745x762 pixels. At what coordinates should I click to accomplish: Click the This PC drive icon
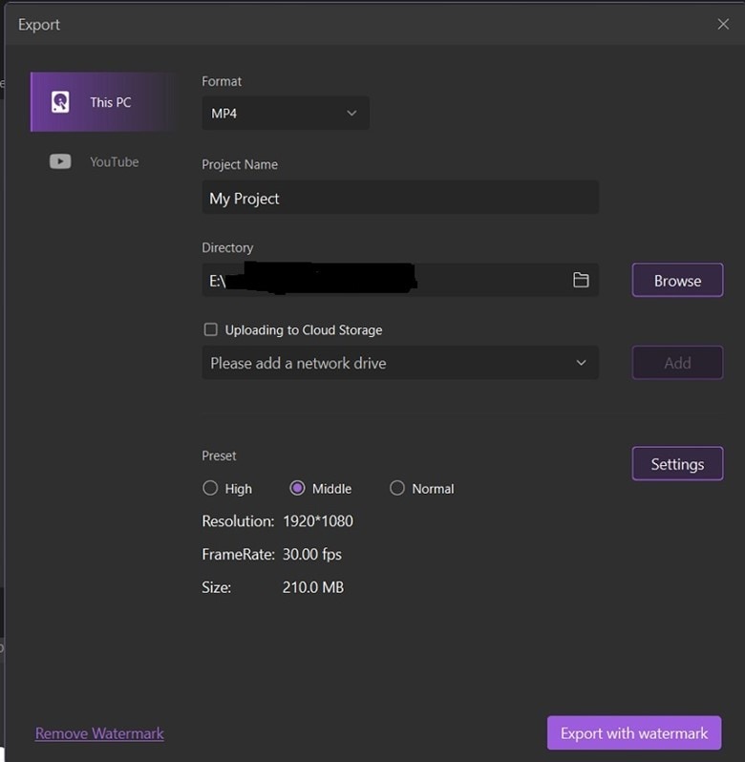[60, 102]
